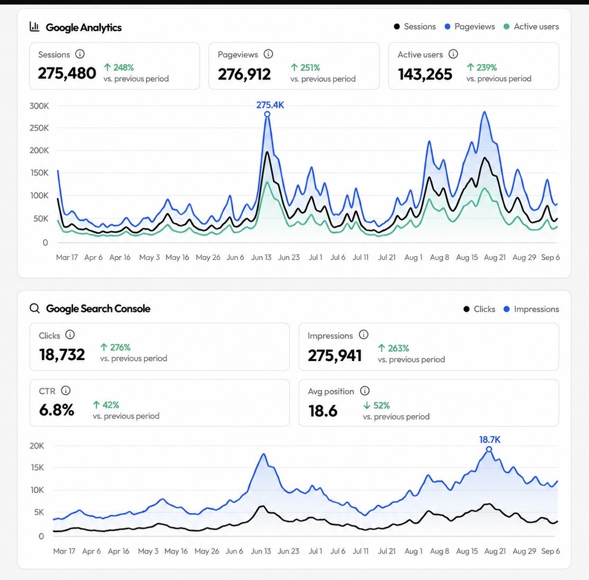Click the Jun 13 date label on analytics chart

point(261,257)
